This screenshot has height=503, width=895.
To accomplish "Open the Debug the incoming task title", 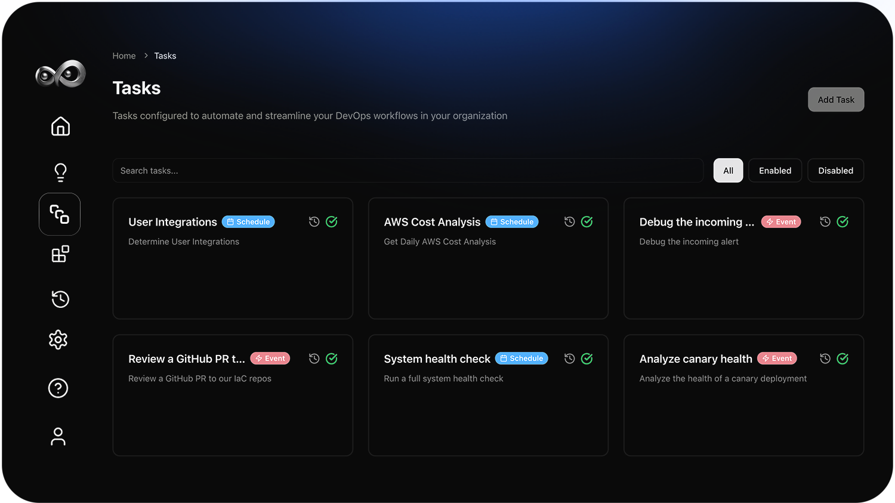I will (x=697, y=222).
